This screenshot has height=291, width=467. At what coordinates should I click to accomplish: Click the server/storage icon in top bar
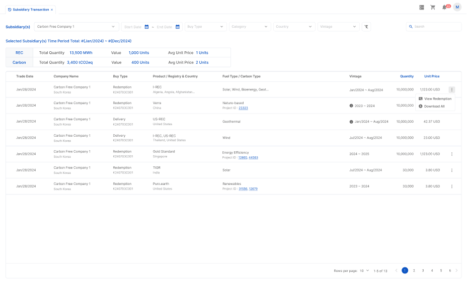point(422,7)
